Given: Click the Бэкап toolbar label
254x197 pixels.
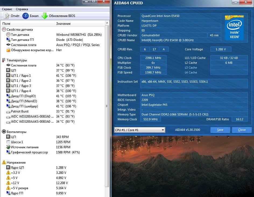Looking at the screenshot, I should [x=34, y=16].
